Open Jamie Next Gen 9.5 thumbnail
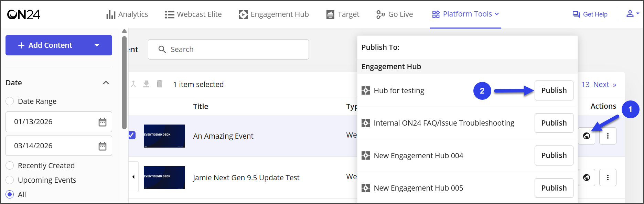 coord(164,178)
